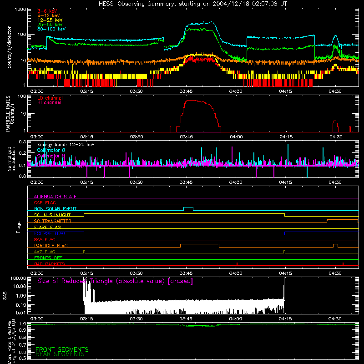
Task: Click the 03:45 tick under the Flags panel
Action: tap(186, 273)
